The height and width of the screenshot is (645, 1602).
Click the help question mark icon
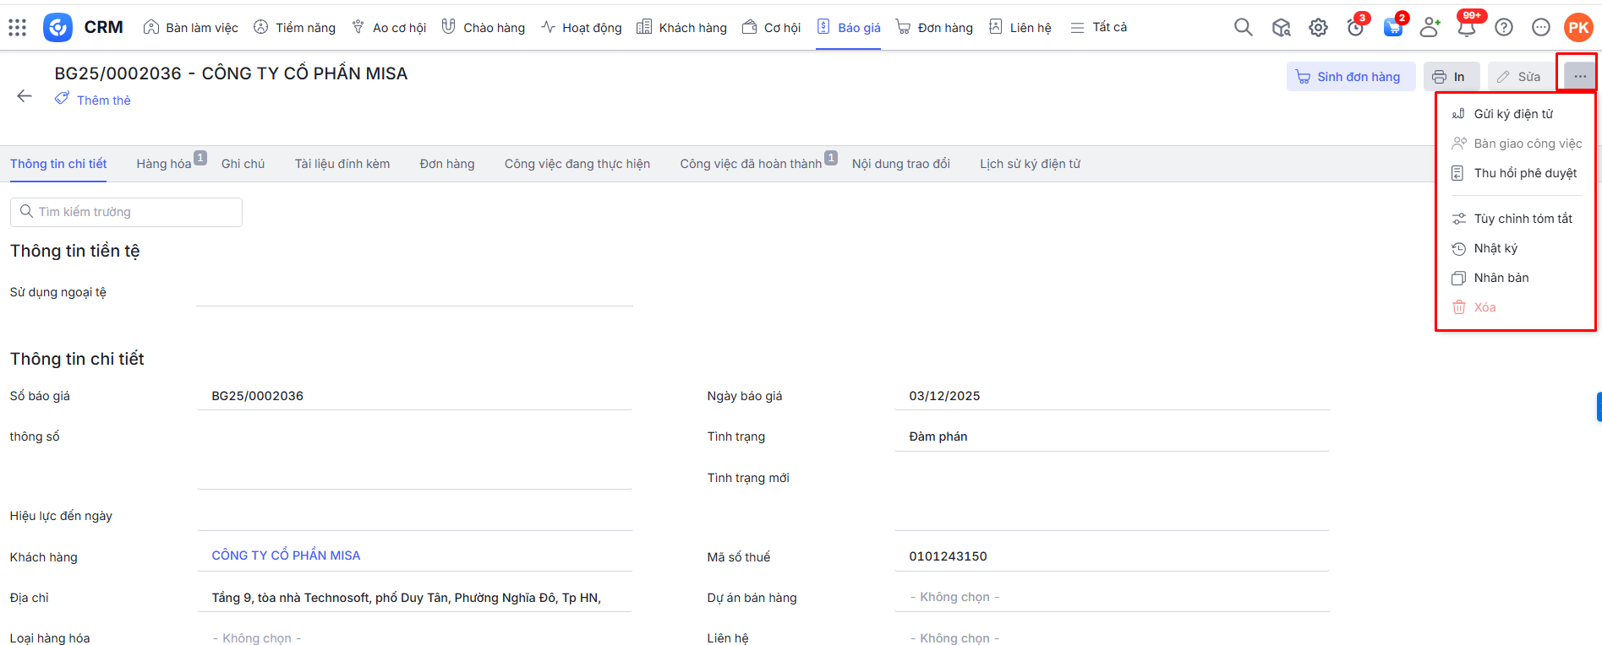[1504, 28]
